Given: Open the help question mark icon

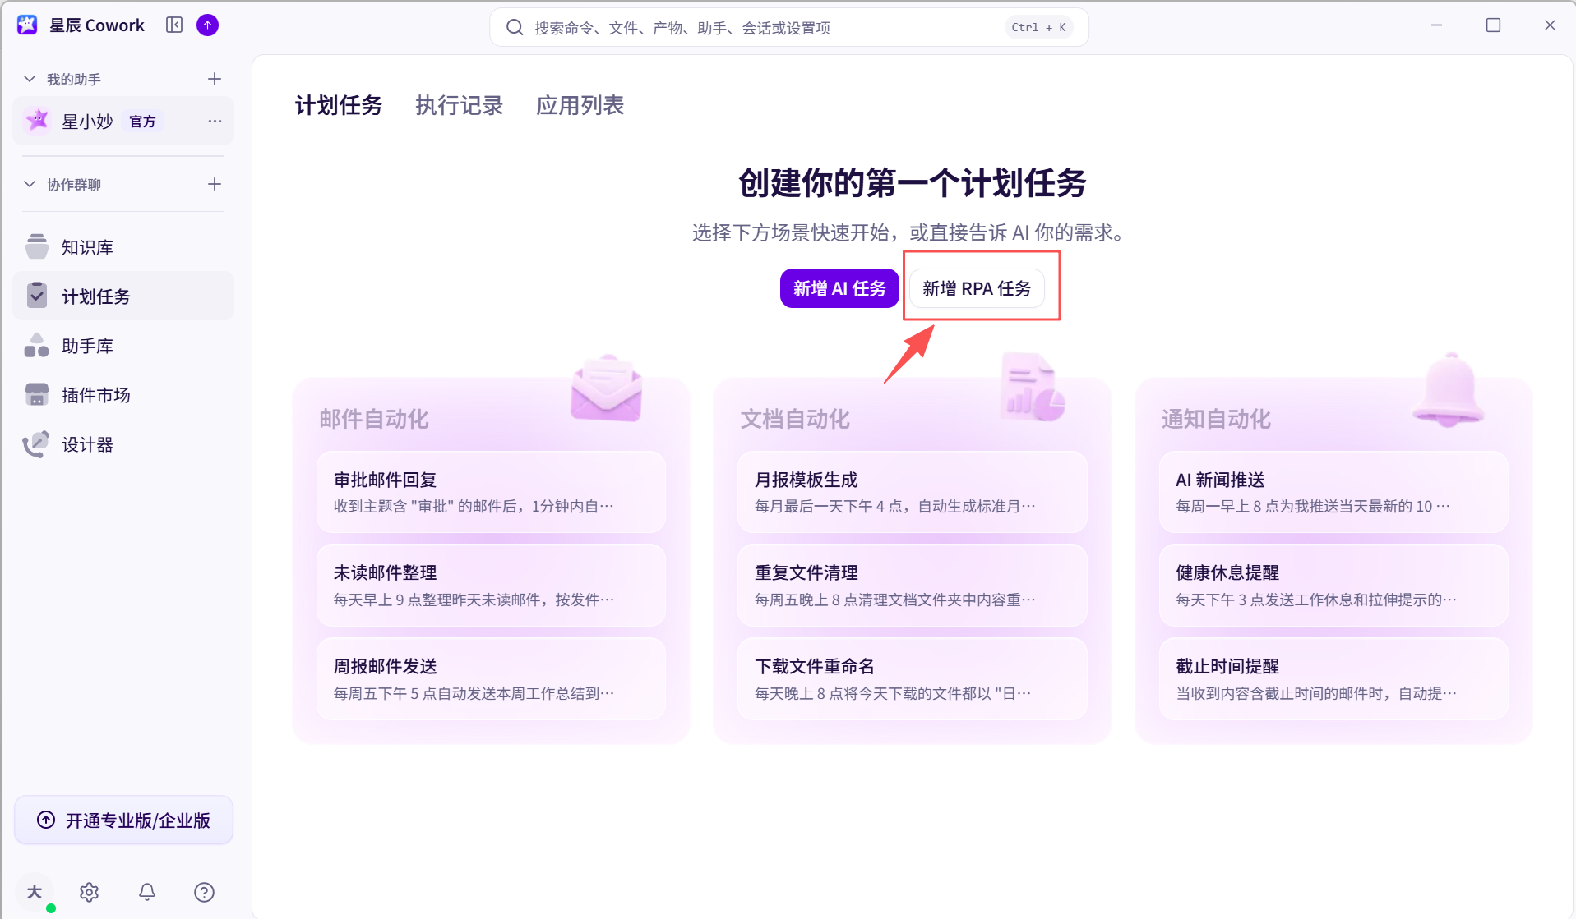Looking at the screenshot, I should (204, 892).
